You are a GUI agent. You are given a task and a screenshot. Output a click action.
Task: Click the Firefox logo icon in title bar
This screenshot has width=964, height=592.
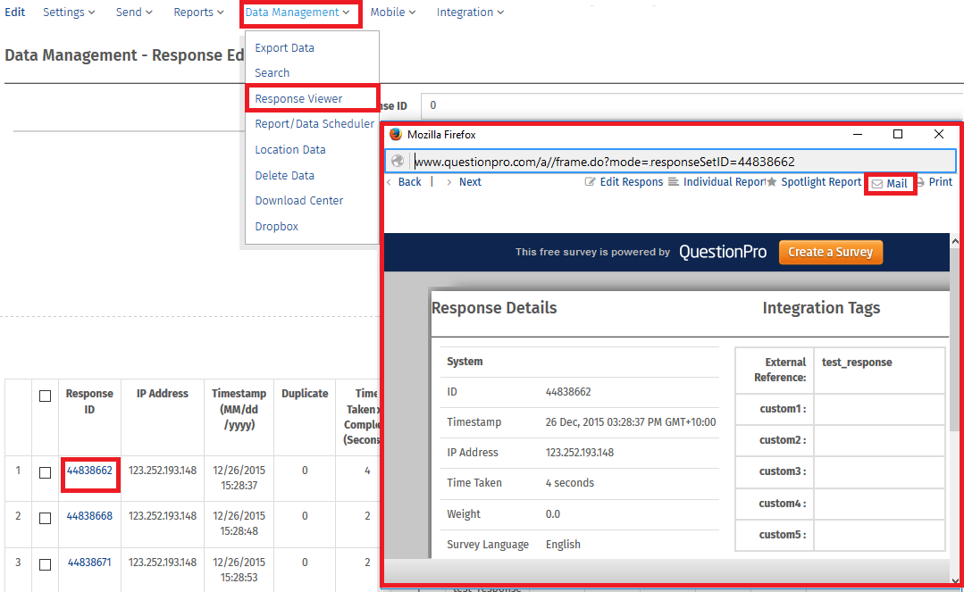[x=396, y=135]
